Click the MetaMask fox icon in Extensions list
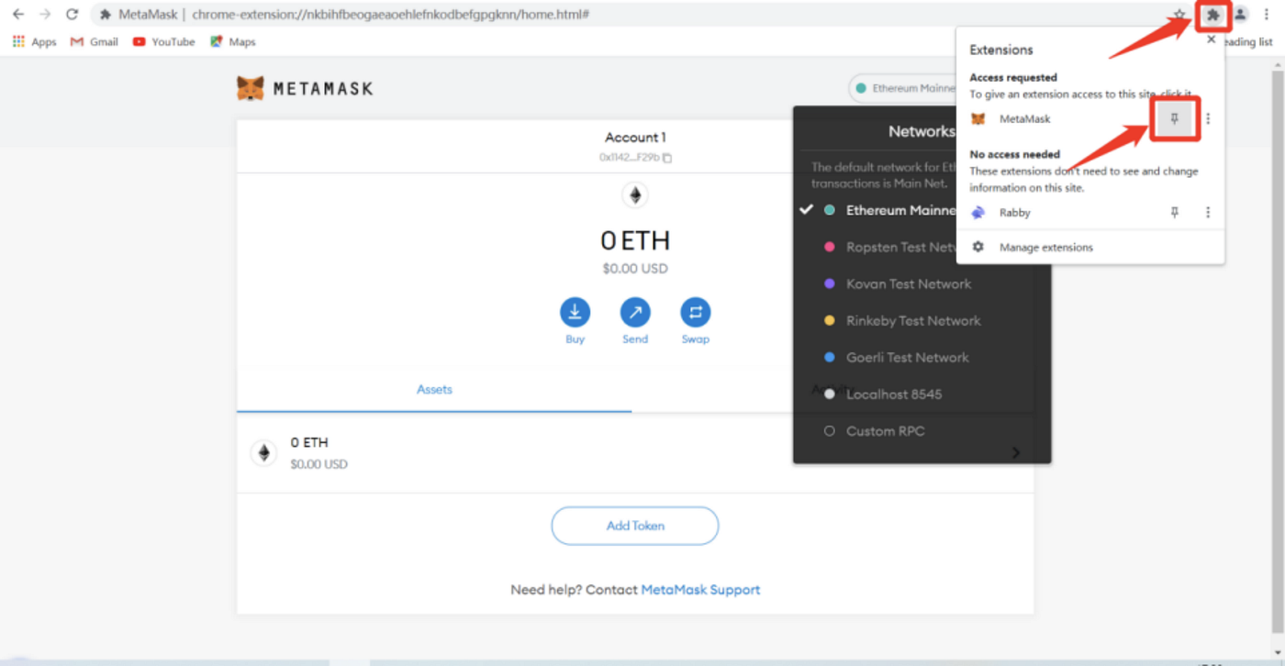This screenshot has height=666, width=1285. point(978,119)
